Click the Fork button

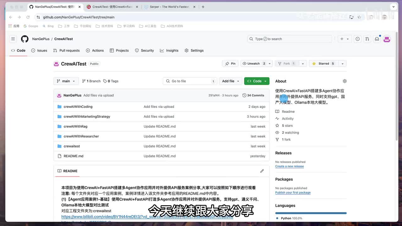click(287, 64)
